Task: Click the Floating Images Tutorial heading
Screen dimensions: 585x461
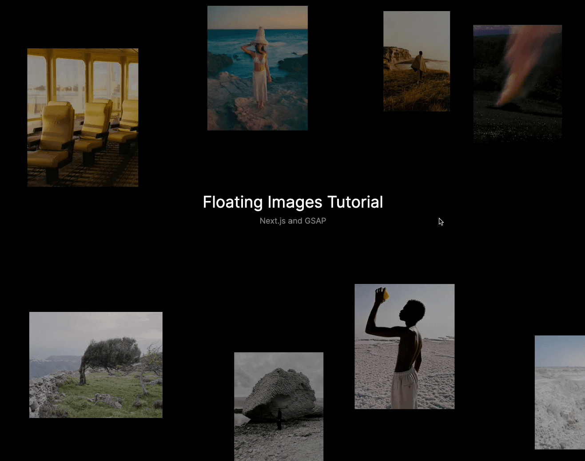Action: click(293, 202)
